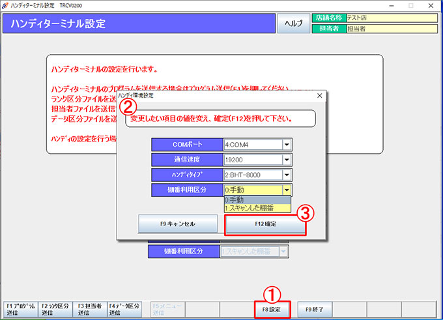
Task: Click the F3 担当者送信 button
Action: click(x=89, y=310)
